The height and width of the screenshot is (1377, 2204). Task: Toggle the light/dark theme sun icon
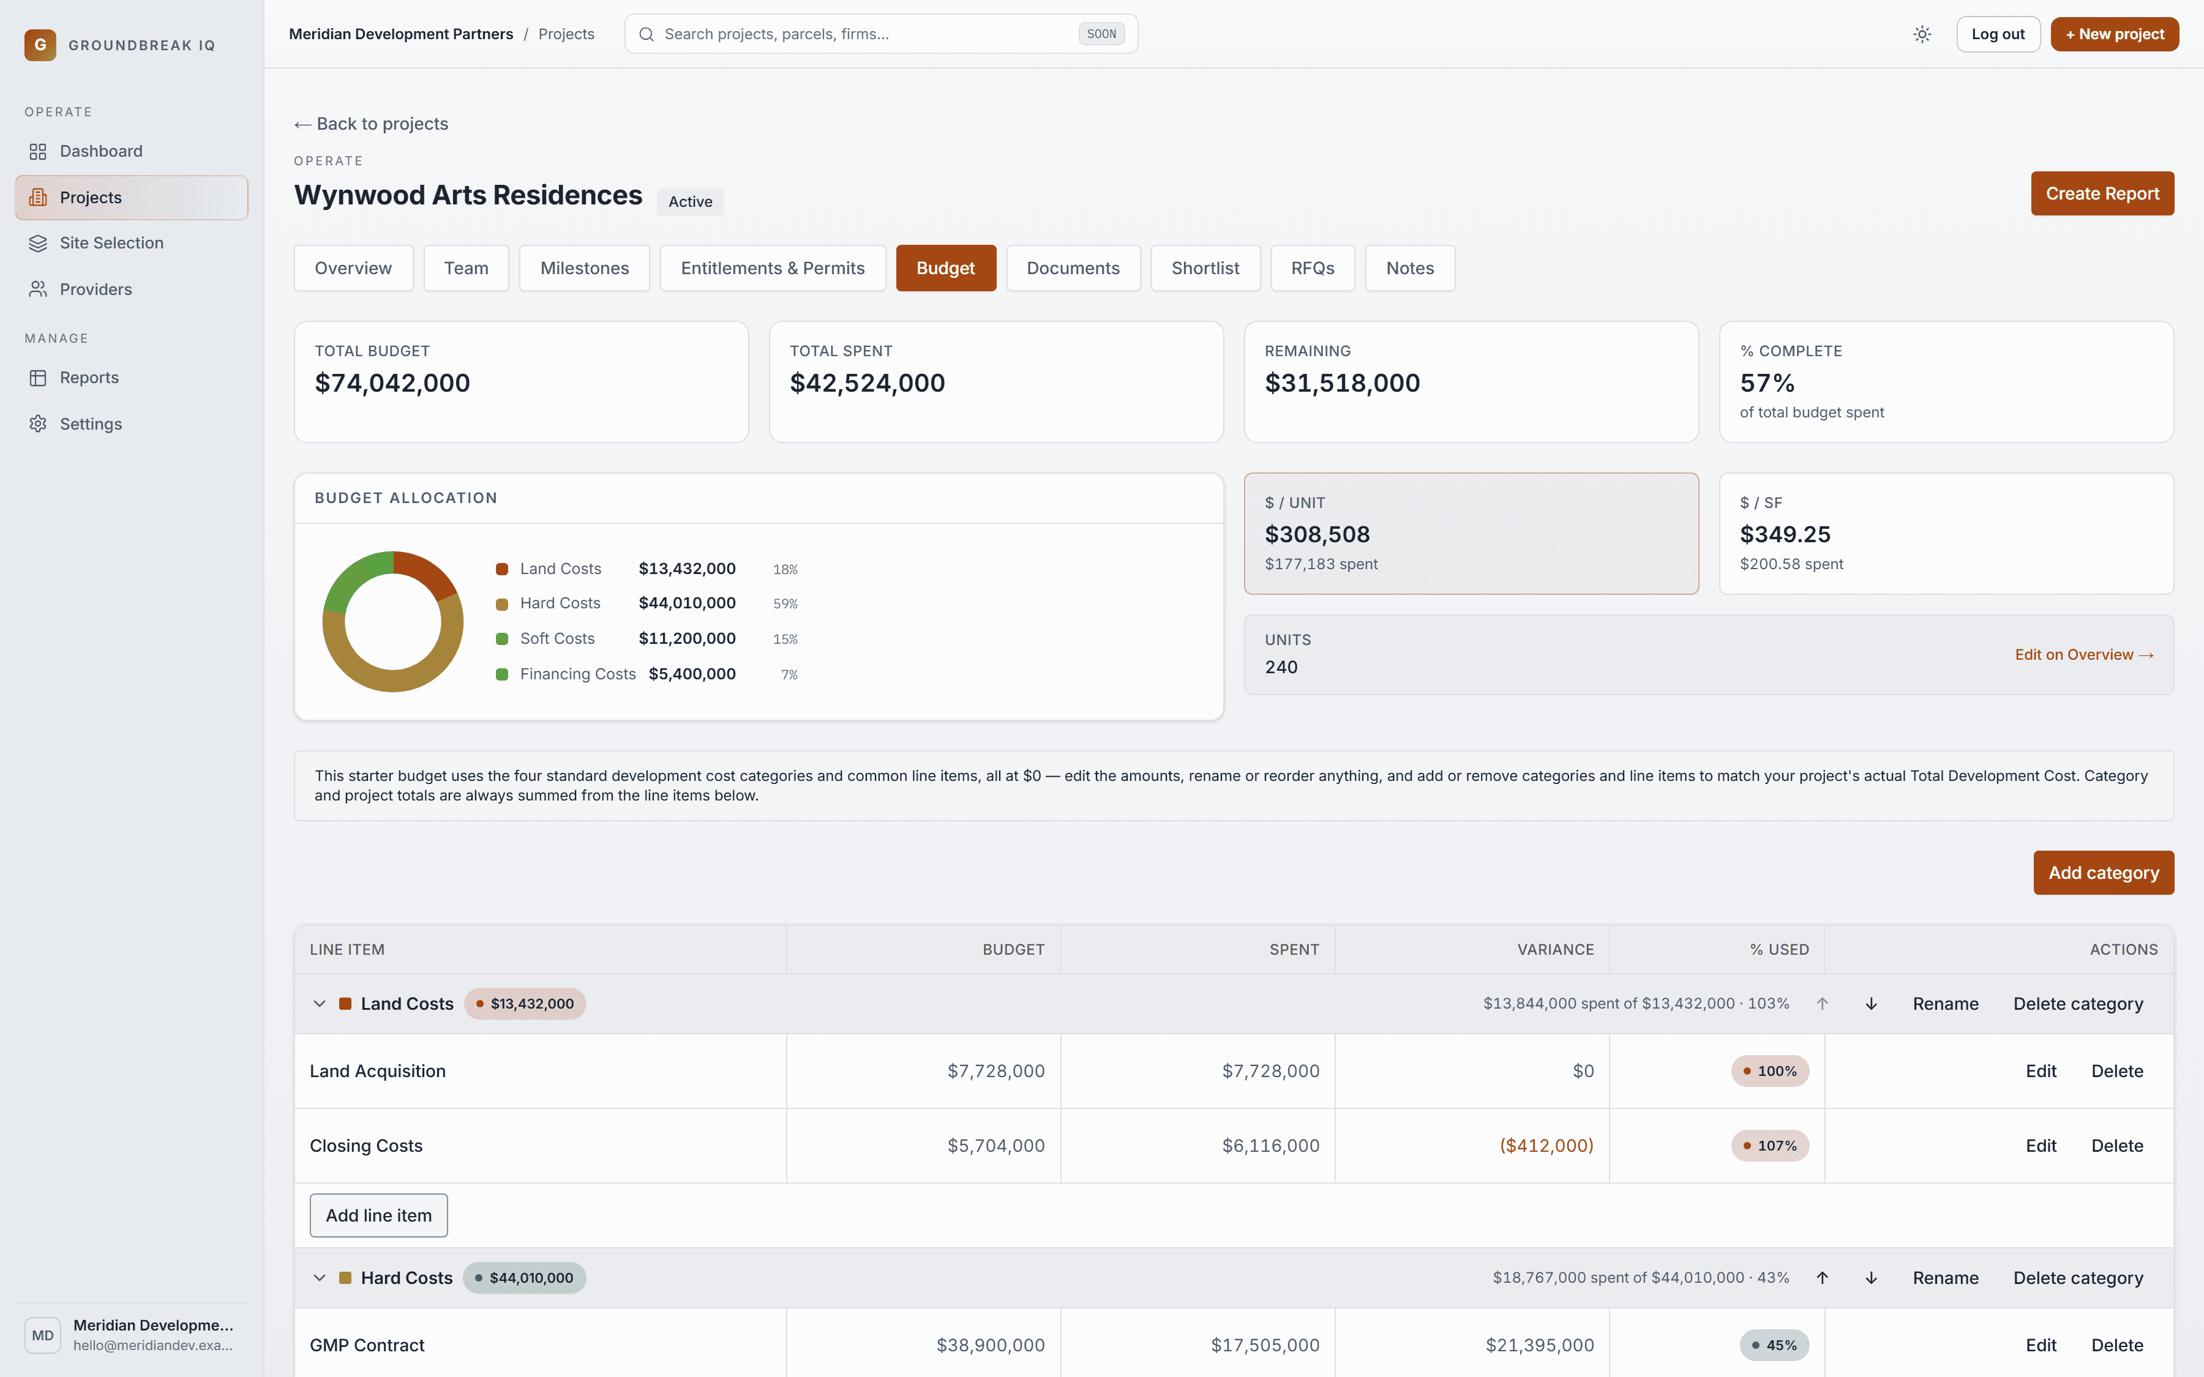pos(1922,35)
